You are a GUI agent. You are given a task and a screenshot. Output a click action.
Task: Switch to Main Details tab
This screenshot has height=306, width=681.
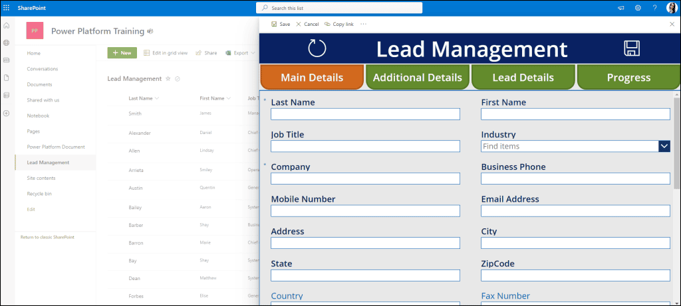coord(312,77)
